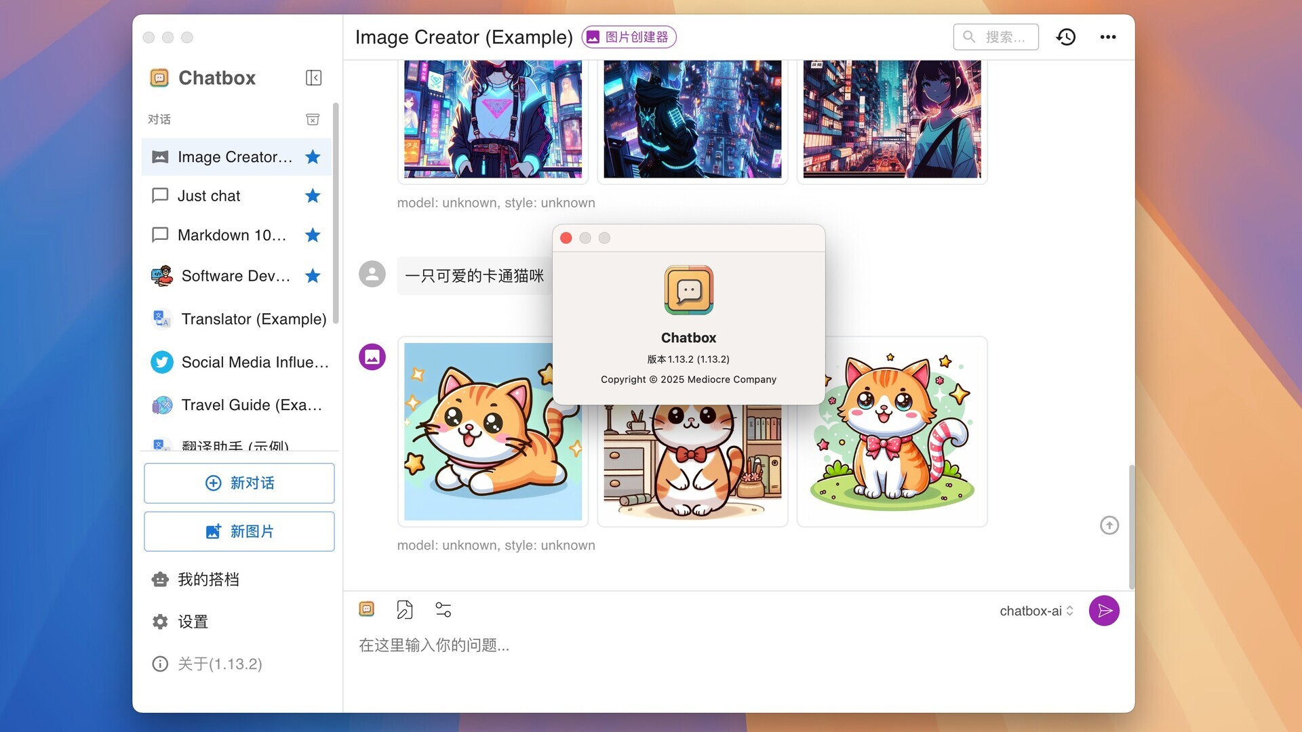This screenshot has width=1302, height=732.
Task: Unstar the Software Dev conversation
Action: [x=313, y=276]
